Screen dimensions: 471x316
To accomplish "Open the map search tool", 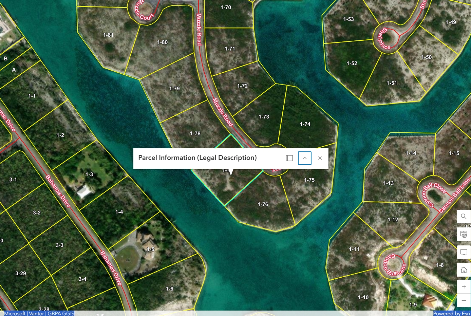I will (x=464, y=216).
